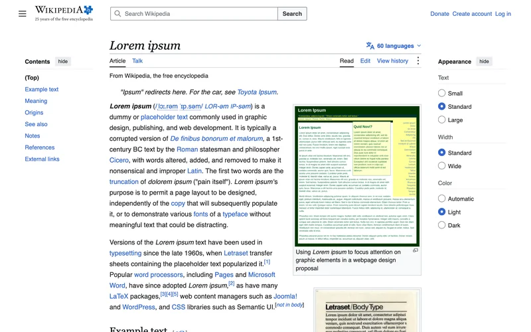Open the Cicero link
This screenshot has height=332, width=531.
[119, 160]
